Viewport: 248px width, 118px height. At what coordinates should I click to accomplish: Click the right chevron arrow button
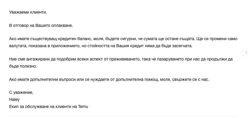tap(246, 53)
